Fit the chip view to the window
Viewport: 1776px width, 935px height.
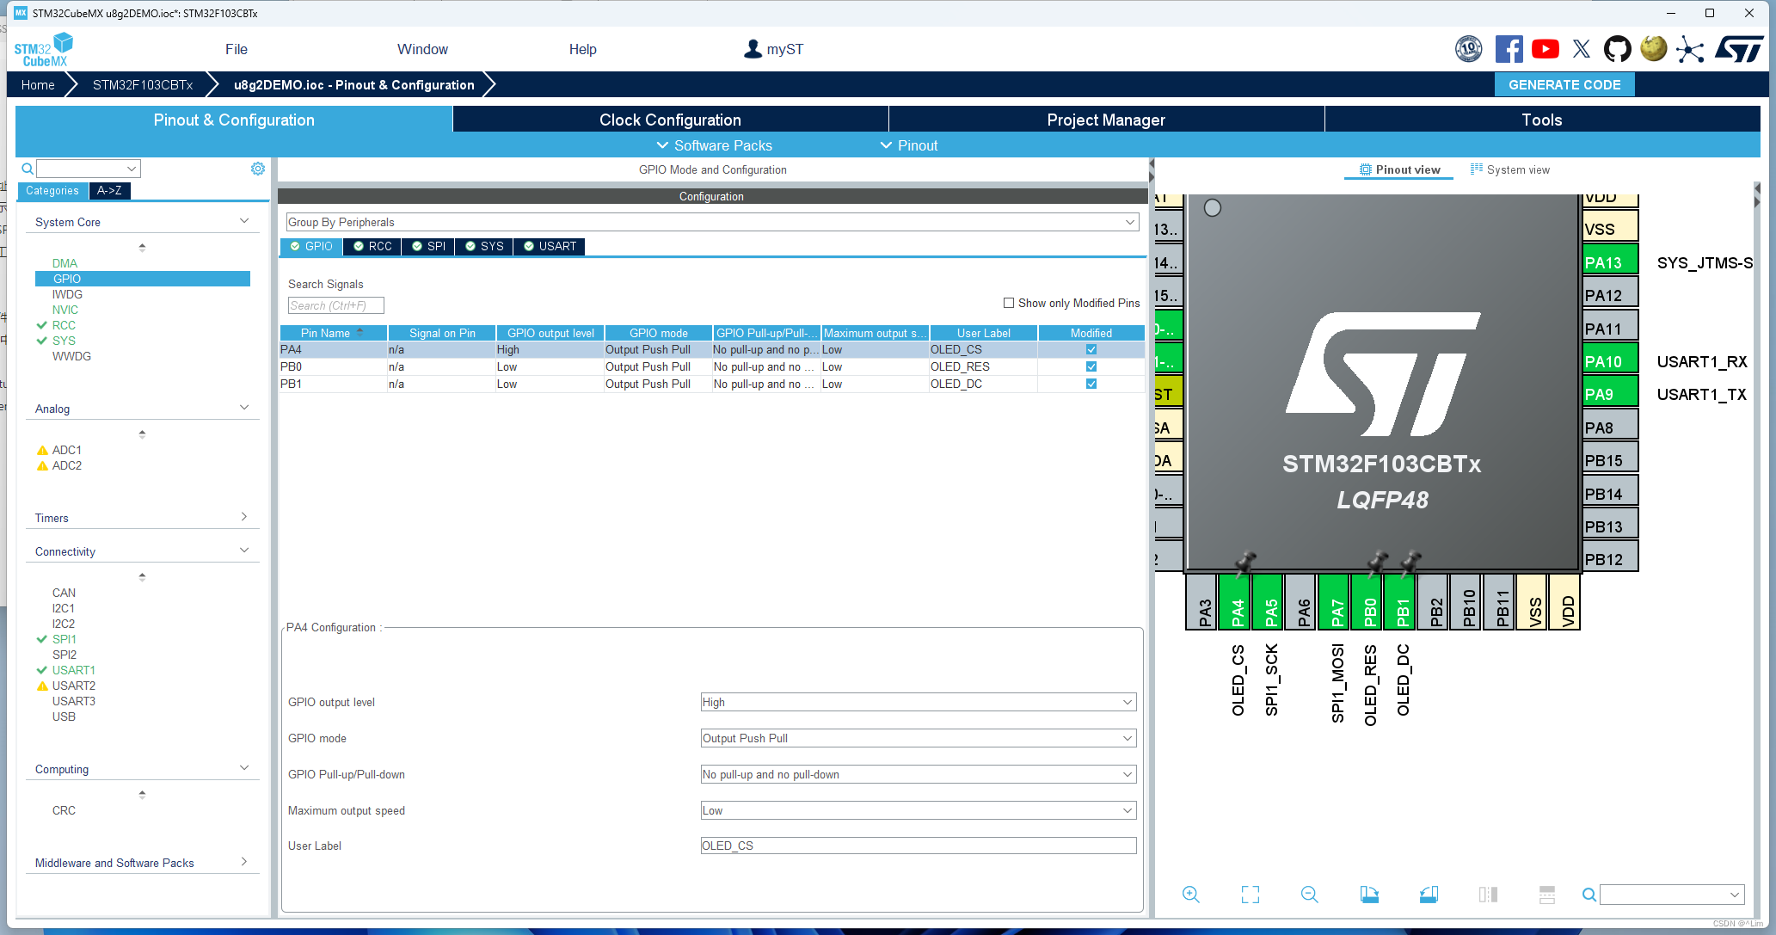coord(1251,895)
